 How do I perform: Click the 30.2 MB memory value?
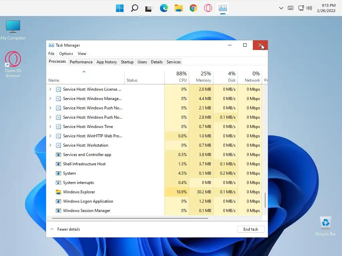[204, 192]
